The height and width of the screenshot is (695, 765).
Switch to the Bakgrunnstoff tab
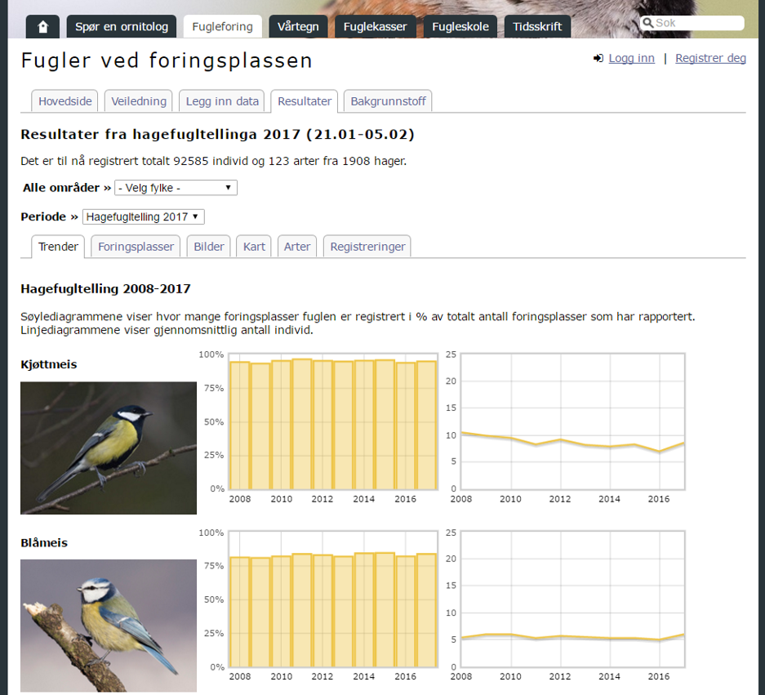(388, 101)
